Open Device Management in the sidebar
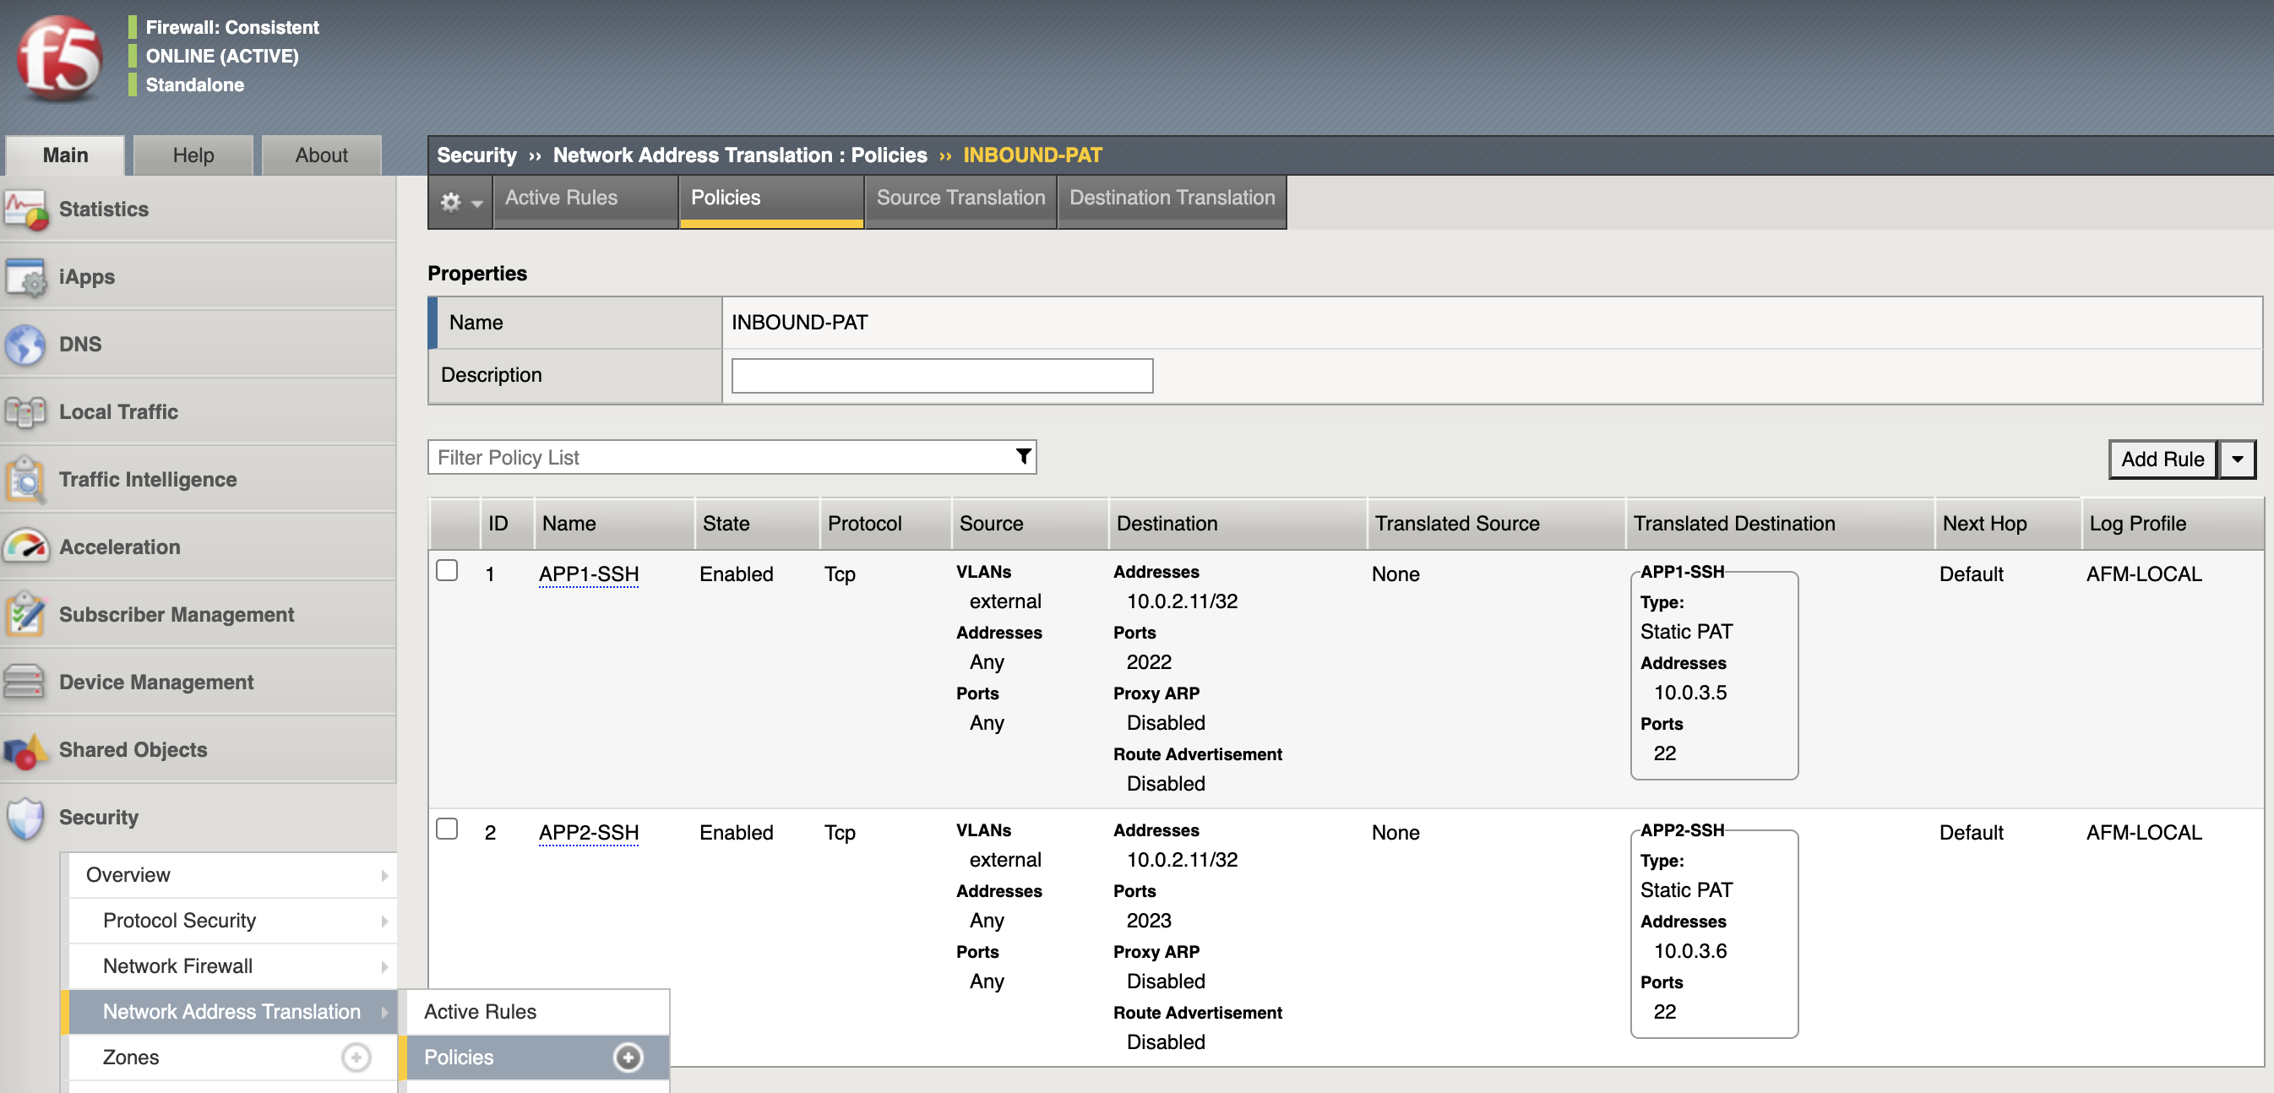This screenshot has height=1093, width=2274. 198,682
